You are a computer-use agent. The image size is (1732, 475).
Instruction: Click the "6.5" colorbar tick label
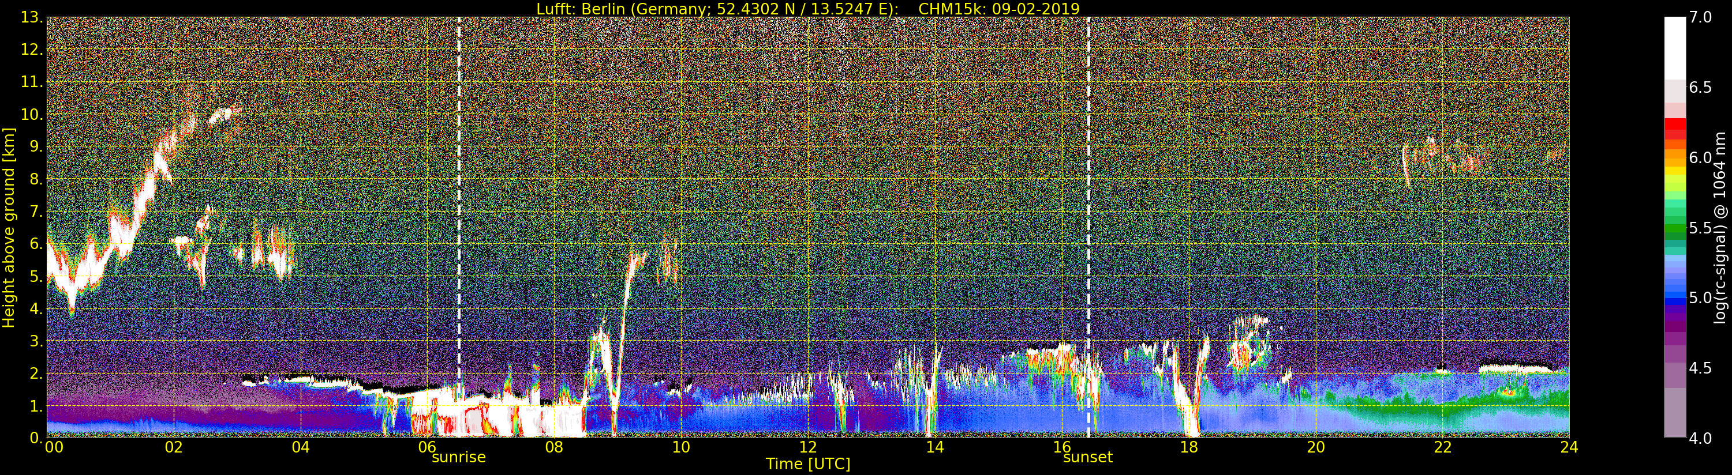click(1700, 88)
